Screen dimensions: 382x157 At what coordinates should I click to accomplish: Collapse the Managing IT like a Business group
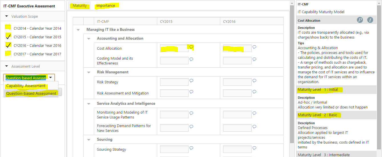click(x=78, y=30)
